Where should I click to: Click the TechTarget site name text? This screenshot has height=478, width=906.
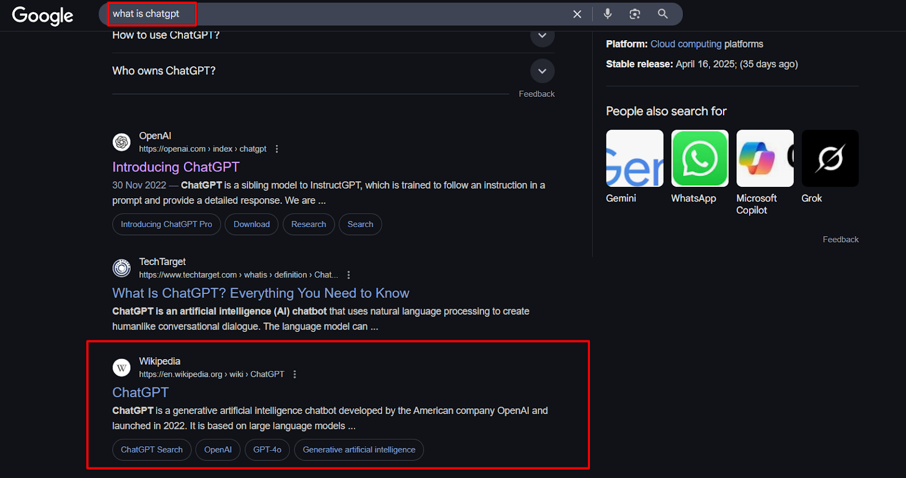click(163, 262)
